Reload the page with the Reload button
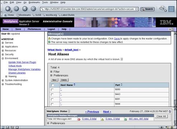177x129 pixels. (x=25, y=9)
